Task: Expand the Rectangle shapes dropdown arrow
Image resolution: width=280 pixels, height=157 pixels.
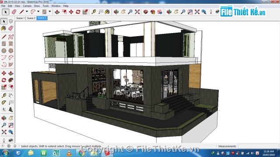Action: [50, 12]
